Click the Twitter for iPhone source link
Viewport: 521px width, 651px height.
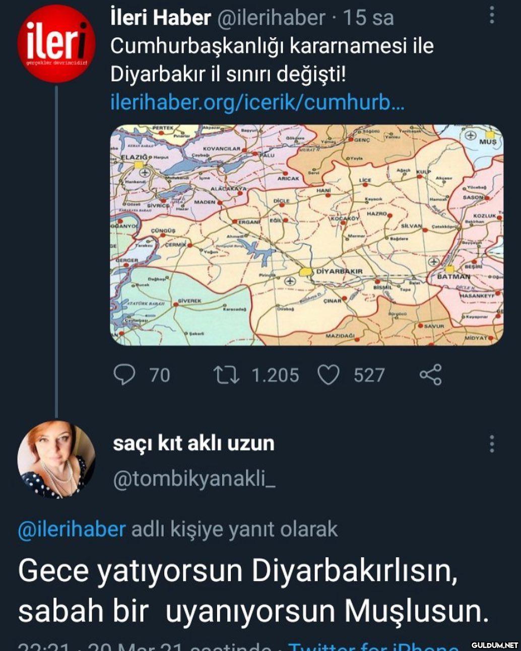pyautogui.click(x=373, y=645)
